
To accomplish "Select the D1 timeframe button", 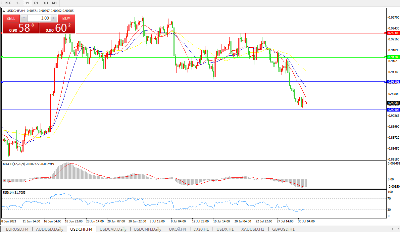I will (x=36, y=3).
